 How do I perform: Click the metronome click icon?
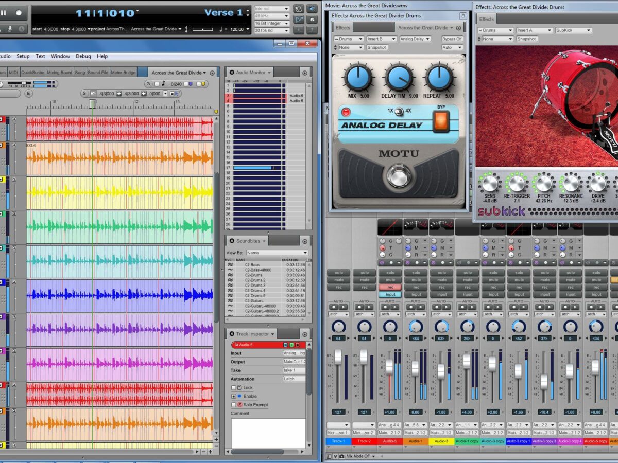(x=299, y=9)
